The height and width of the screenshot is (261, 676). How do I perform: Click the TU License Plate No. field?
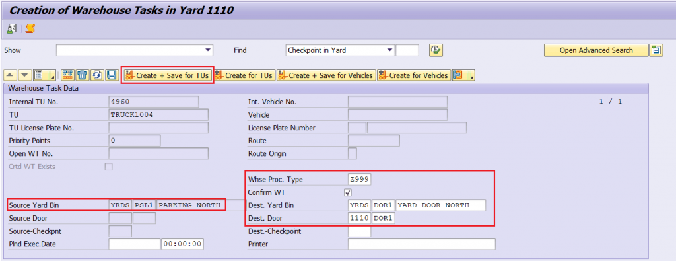pos(158,128)
